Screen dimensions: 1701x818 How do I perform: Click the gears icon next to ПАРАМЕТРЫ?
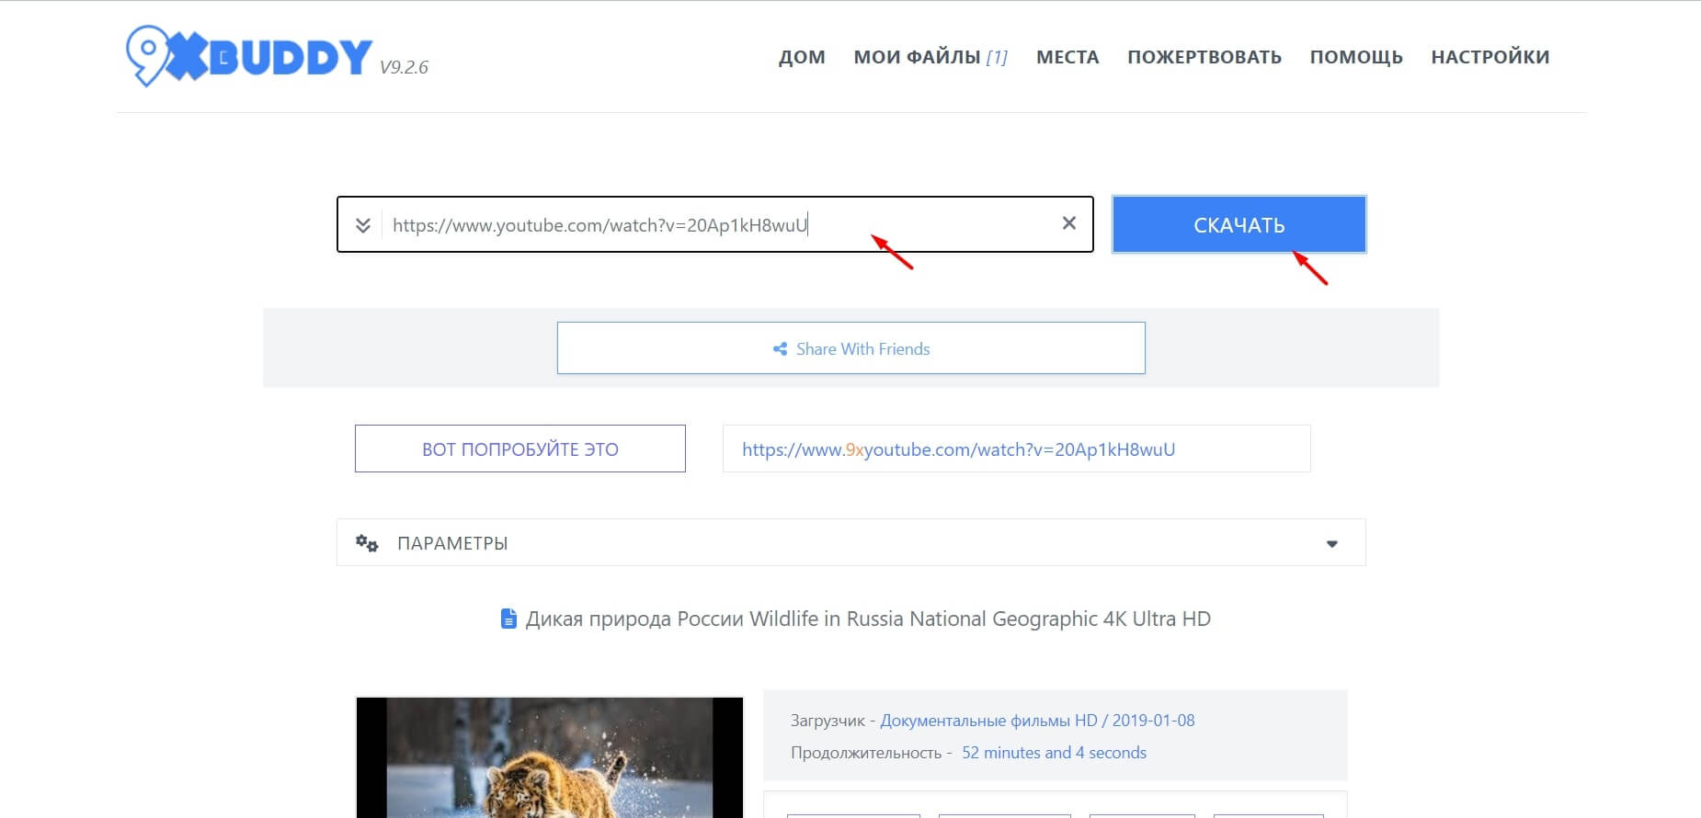point(367,543)
